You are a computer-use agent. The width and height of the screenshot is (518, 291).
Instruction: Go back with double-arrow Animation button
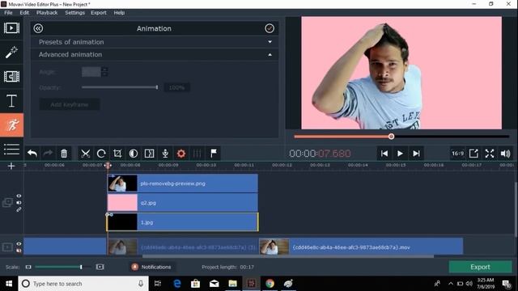point(38,29)
